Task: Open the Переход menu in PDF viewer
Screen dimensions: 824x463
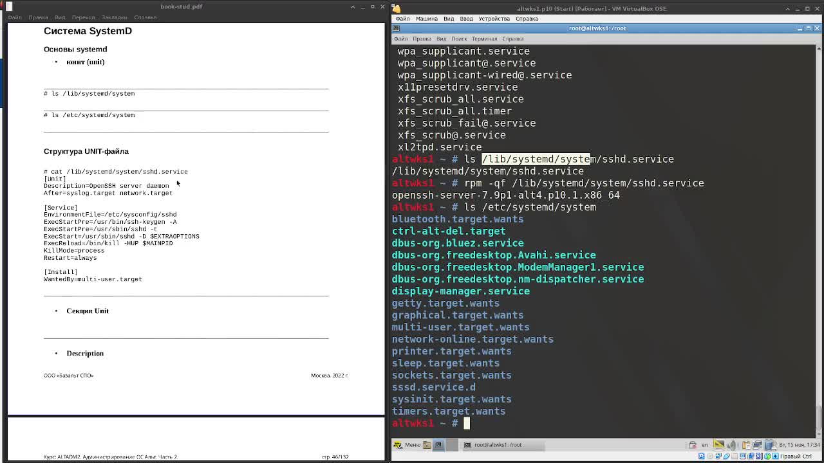Action: (x=83, y=17)
